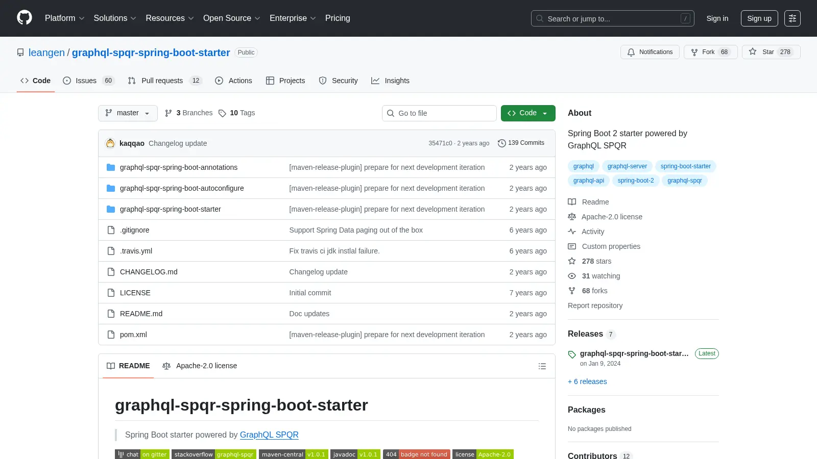This screenshot has width=817, height=459.
Task: Click the book icon beside Readme in About
Action: click(572, 202)
